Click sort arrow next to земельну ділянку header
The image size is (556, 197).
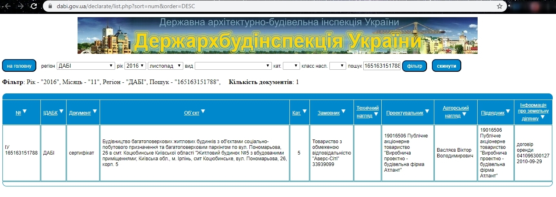[543, 118]
